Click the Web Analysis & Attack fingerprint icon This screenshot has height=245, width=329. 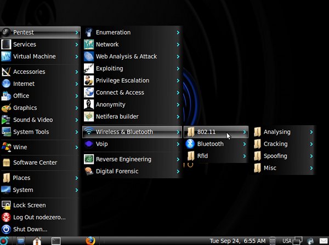[x=89, y=56]
